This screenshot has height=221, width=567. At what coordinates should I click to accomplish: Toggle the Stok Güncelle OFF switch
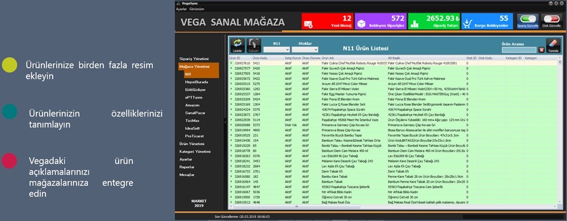551,22
